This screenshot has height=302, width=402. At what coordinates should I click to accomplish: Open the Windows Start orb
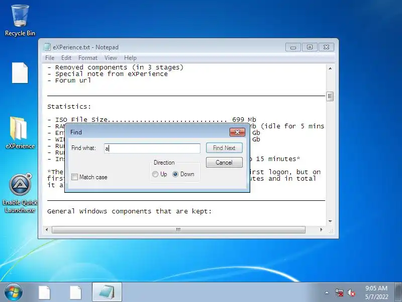pos(14,292)
